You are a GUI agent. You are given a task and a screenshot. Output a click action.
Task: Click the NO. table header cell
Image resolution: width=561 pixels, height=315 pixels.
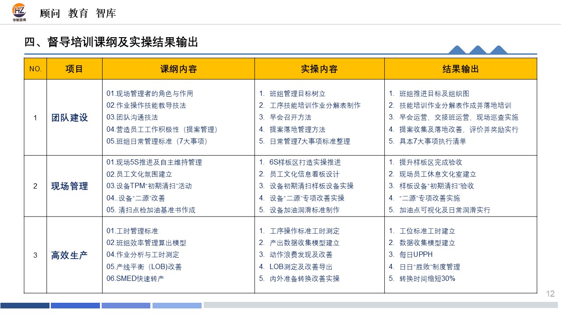pyautogui.click(x=35, y=69)
